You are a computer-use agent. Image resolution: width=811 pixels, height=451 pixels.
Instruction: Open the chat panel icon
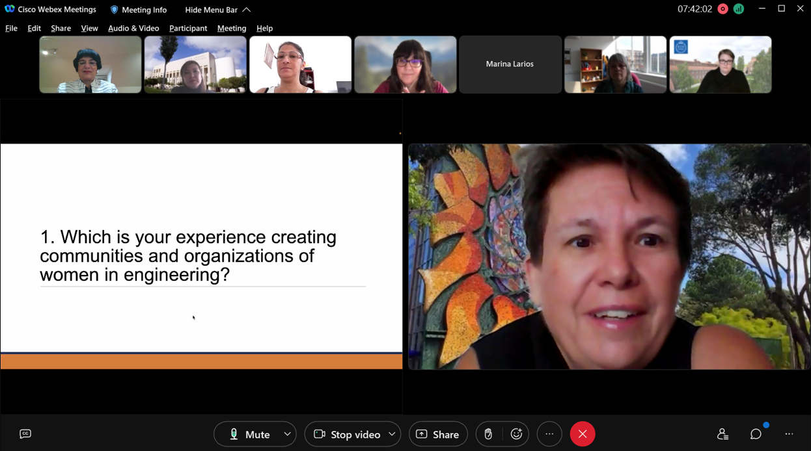coord(756,434)
